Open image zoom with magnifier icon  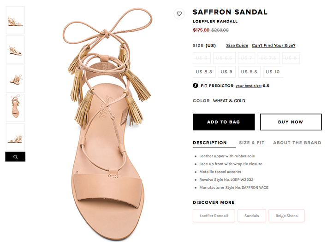15,157
